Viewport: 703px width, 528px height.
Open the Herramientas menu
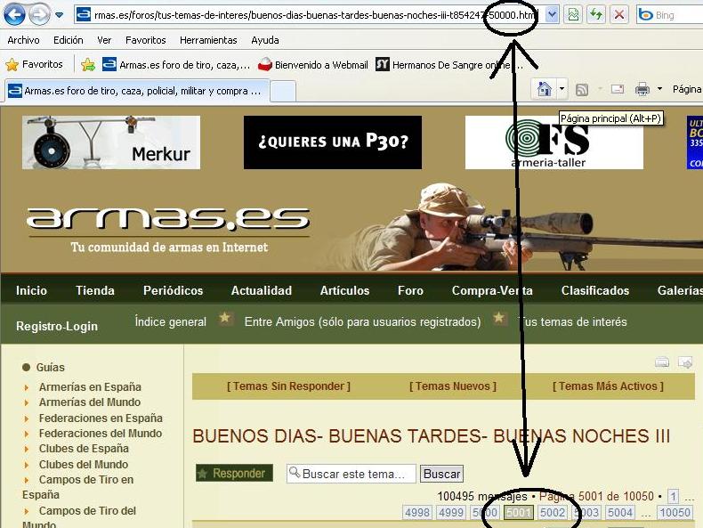[208, 40]
